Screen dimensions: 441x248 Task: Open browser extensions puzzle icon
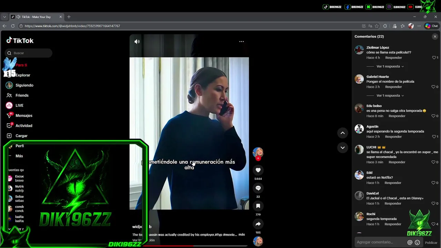pyautogui.click(x=385, y=26)
